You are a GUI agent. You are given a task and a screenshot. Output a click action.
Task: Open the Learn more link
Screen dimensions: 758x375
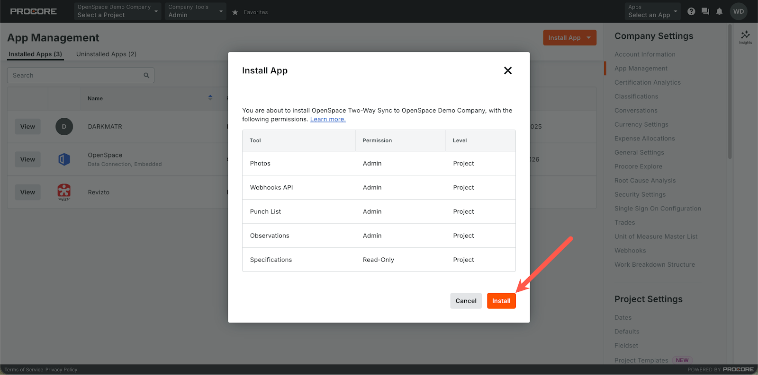[x=328, y=119]
